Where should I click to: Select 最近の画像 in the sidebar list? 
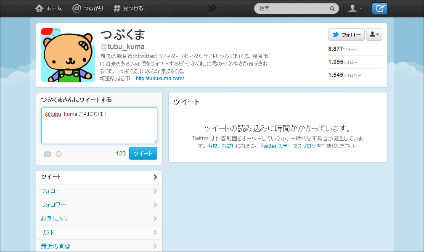[99, 246]
